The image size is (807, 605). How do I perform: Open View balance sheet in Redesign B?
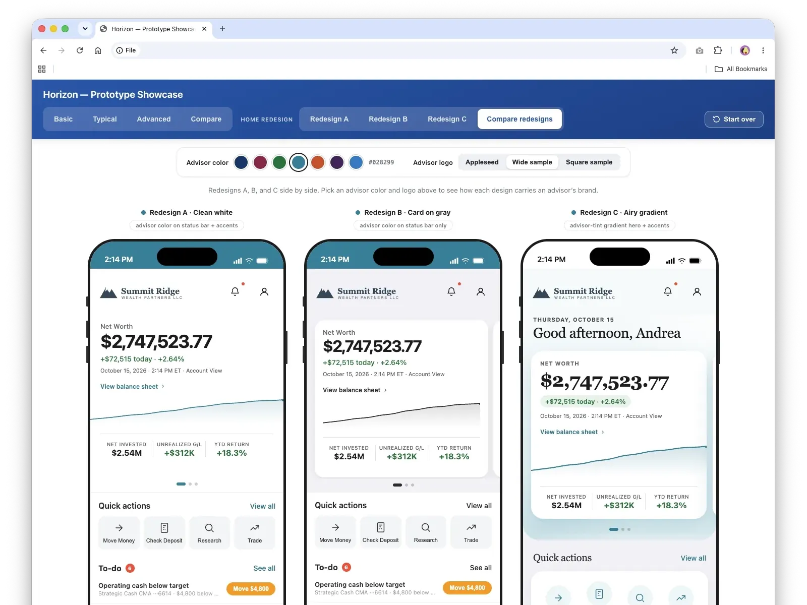(355, 390)
